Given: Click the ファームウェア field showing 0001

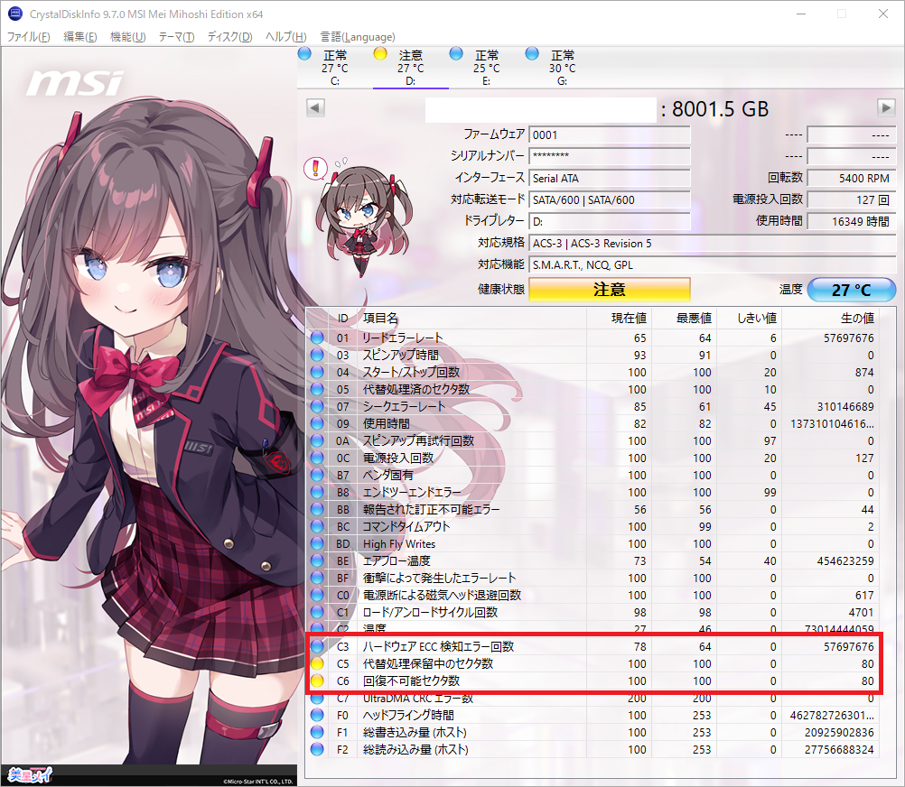Looking at the screenshot, I should coord(610,134).
